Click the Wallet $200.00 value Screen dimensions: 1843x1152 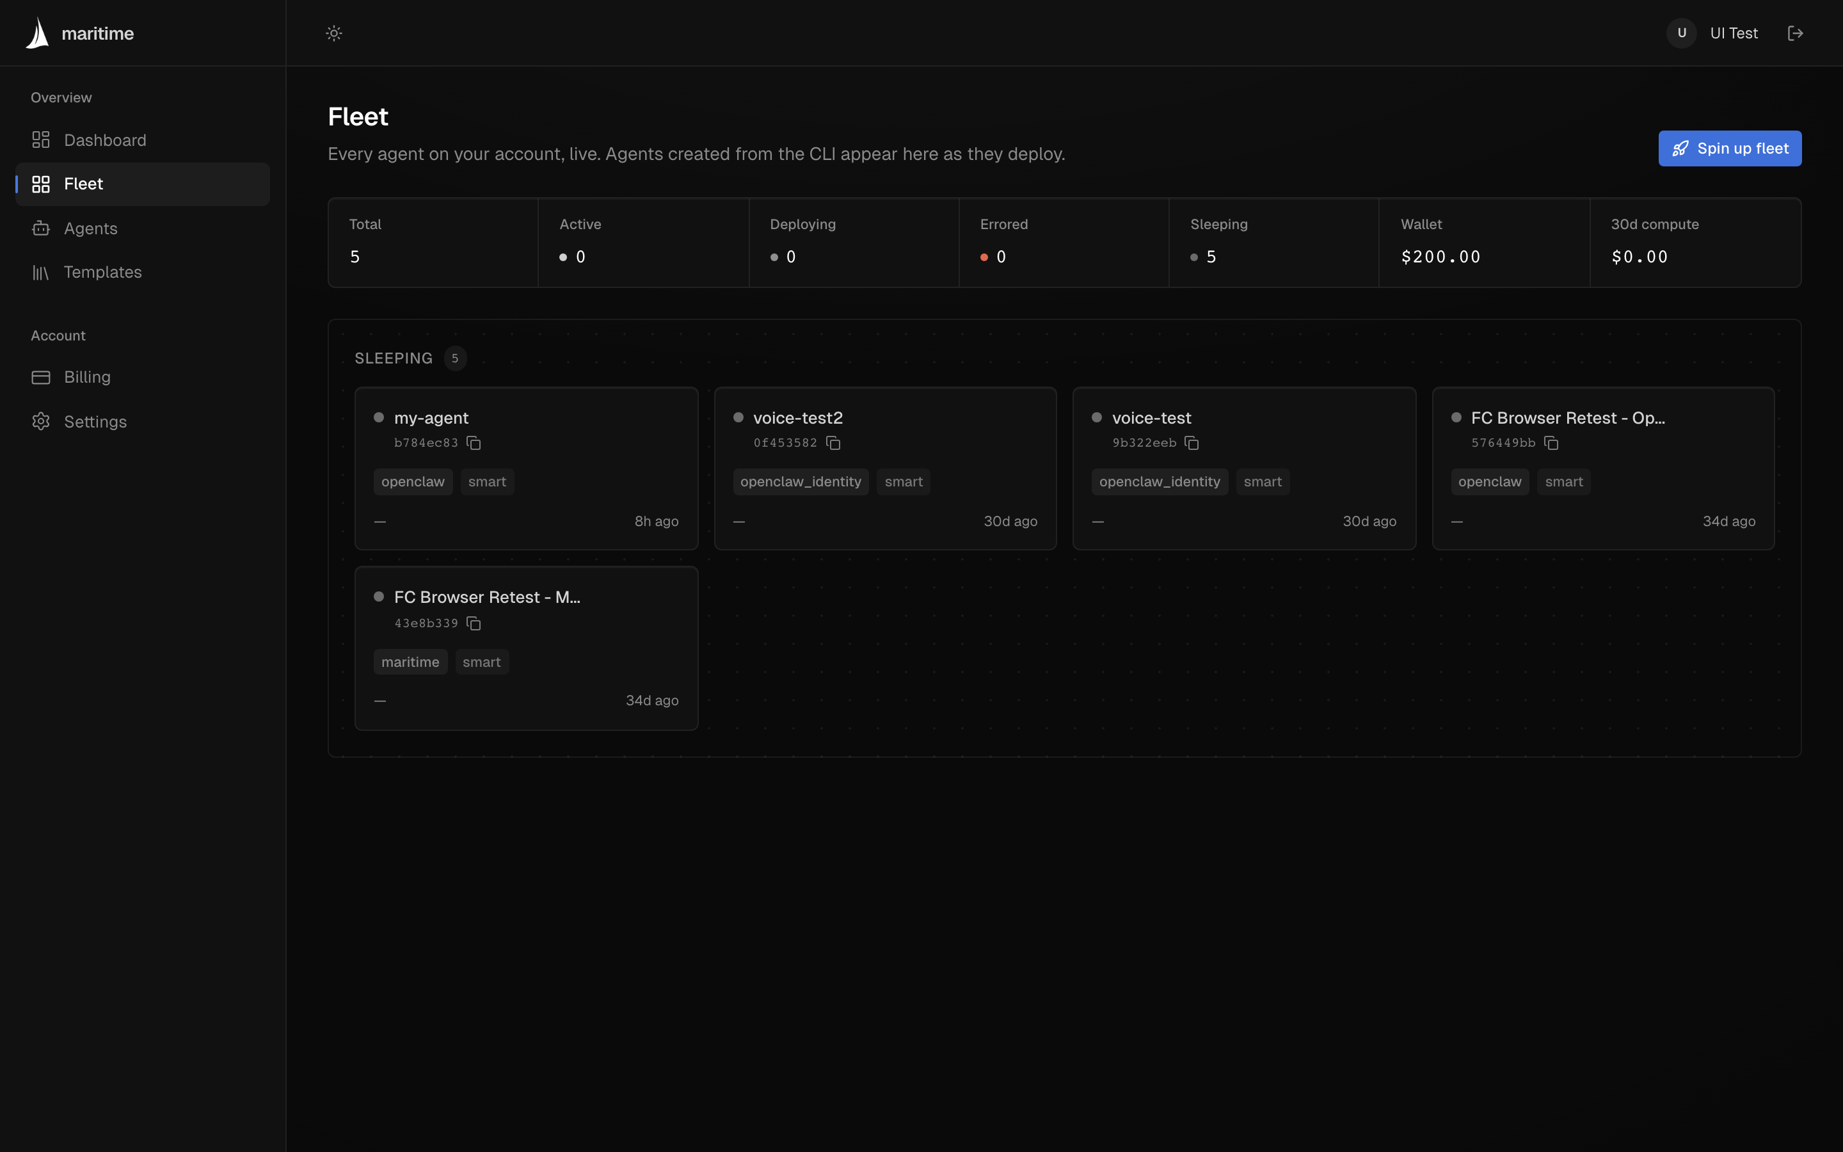(1440, 257)
